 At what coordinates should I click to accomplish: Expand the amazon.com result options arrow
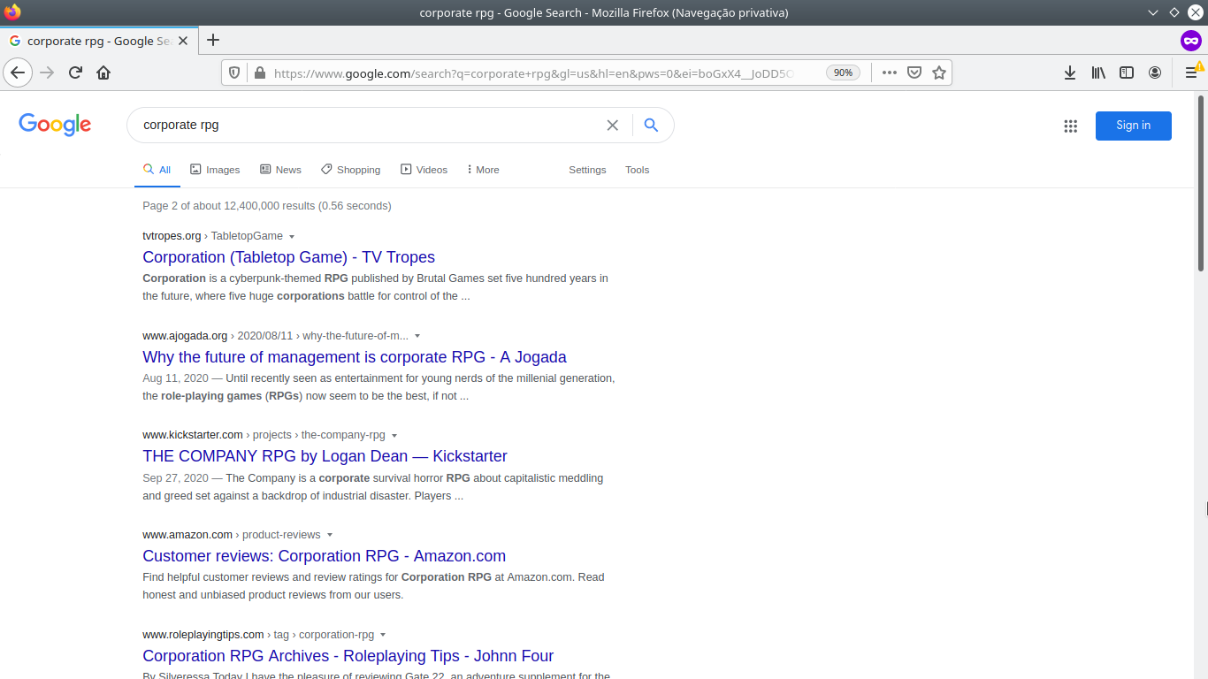tap(330, 535)
